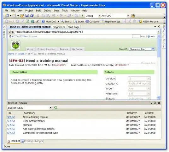The width and height of the screenshot is (169, 152).
Task: Open the File menu
Action: click(6, 11)
